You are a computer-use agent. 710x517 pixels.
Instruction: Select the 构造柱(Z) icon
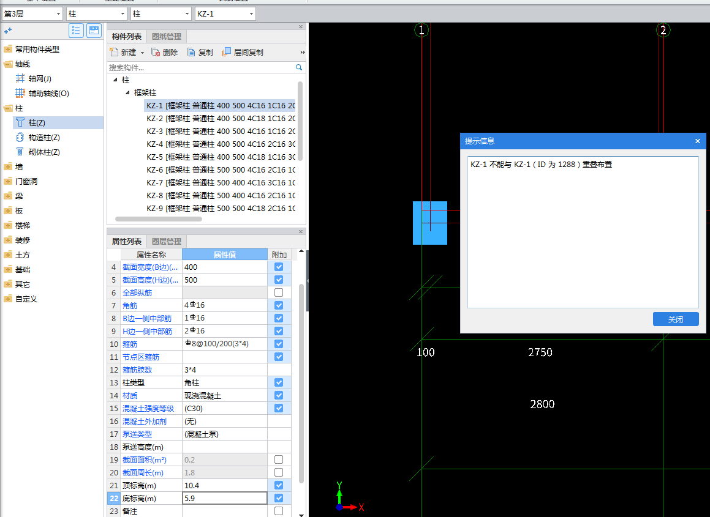tap(20, 137)
